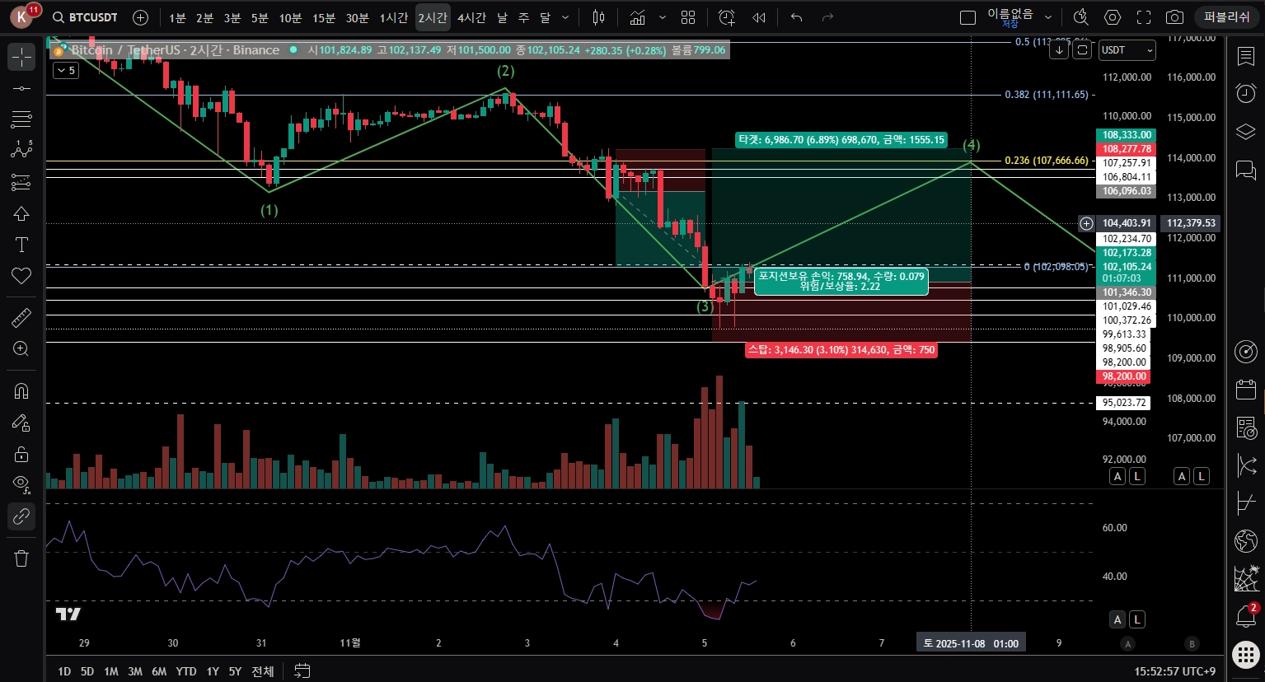Set date range to 1D
The height and width of the screenshot is (682, 1265).
[63, 671]
